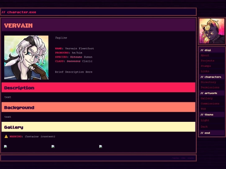Click the '// digi' sidebar heading

[x=205, y=50]
